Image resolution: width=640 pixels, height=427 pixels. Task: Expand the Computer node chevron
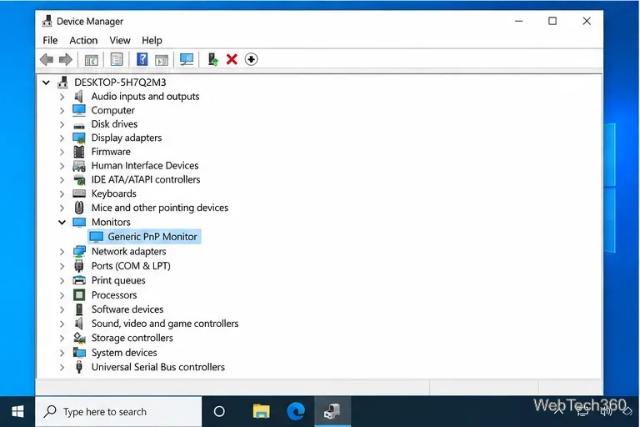click(62, 111)
